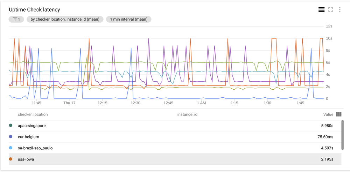Click the apac-singapore color dot
This screenshot has height=172, width=350.
click(x=11, y=126)
